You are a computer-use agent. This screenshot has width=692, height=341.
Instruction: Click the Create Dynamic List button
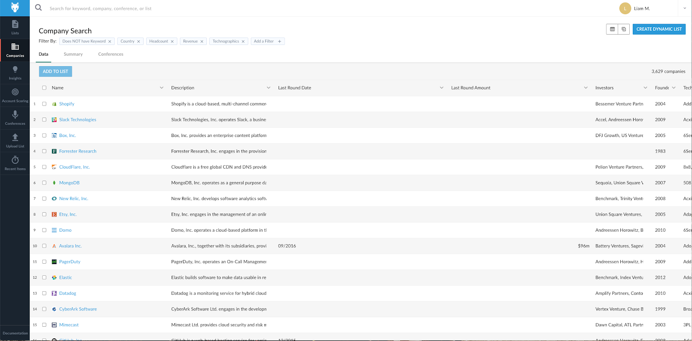pos(659,29)
